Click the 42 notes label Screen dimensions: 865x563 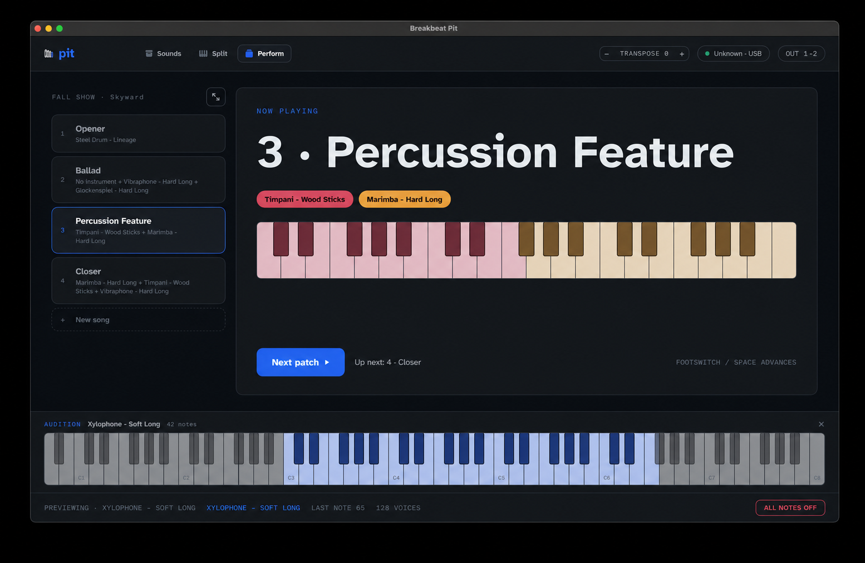[181, 424]
